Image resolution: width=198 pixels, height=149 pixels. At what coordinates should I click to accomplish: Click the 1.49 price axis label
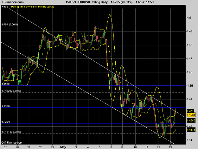pos(189,31)
